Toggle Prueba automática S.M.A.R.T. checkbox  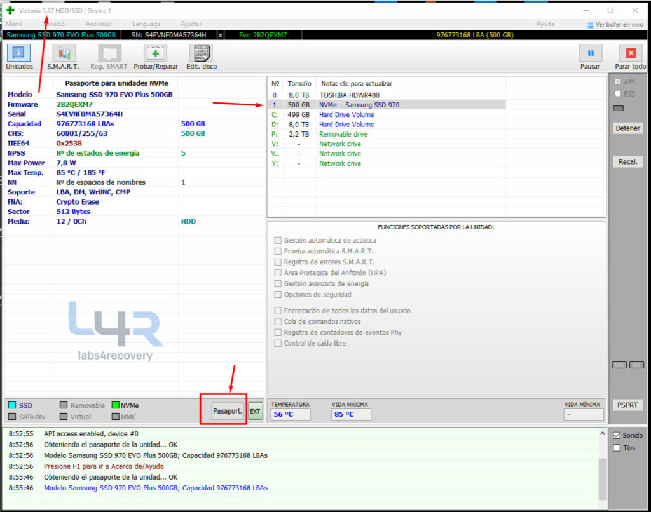click(278, 251)
